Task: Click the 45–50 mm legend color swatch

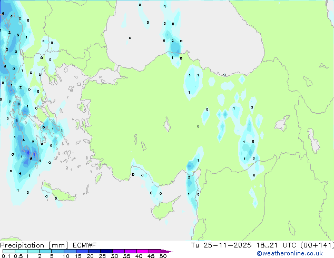Action: coord(155,251)
